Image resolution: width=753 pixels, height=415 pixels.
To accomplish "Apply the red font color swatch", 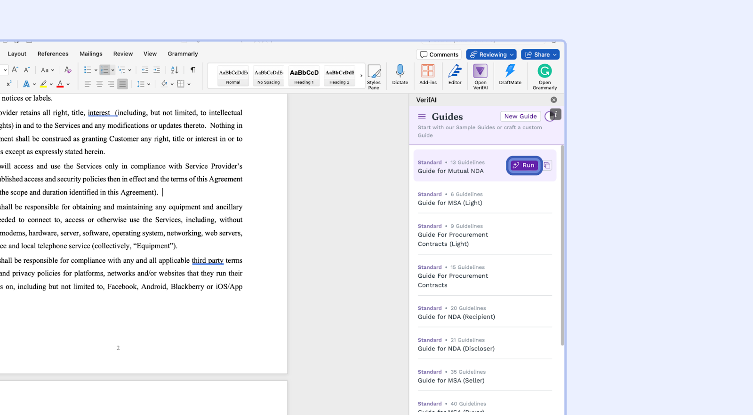I will point(60,84).
